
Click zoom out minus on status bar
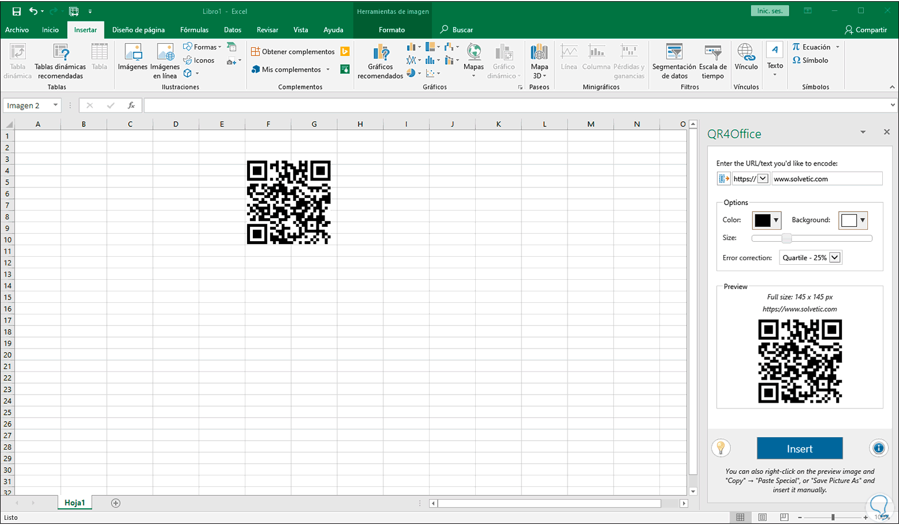click(x=800, y=517)
